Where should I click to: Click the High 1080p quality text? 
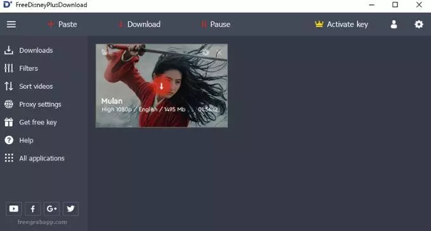(117, 109)
